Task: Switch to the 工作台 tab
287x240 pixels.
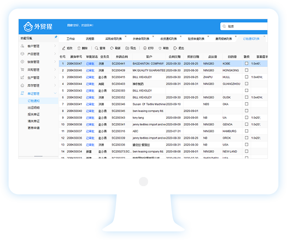Action: (71, 39)
